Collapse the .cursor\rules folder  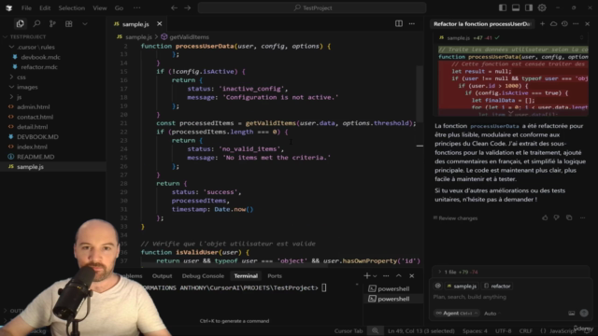click(36, 48)
